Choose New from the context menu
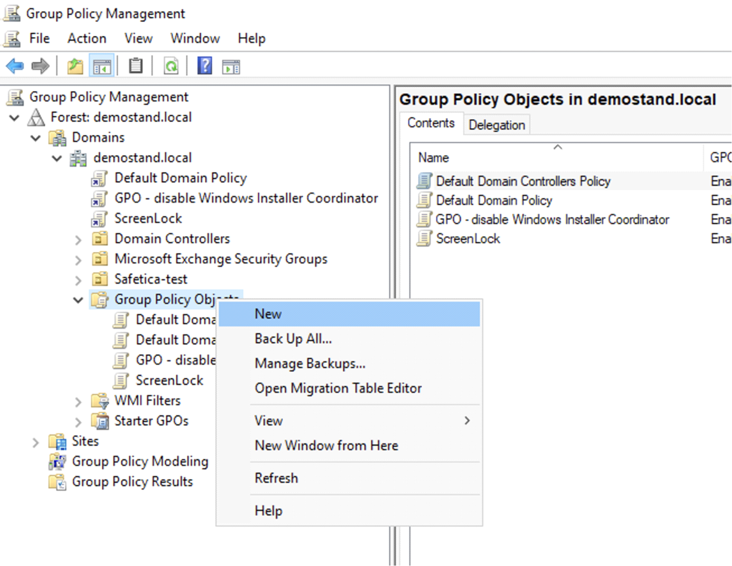 [x=268, y=314]
